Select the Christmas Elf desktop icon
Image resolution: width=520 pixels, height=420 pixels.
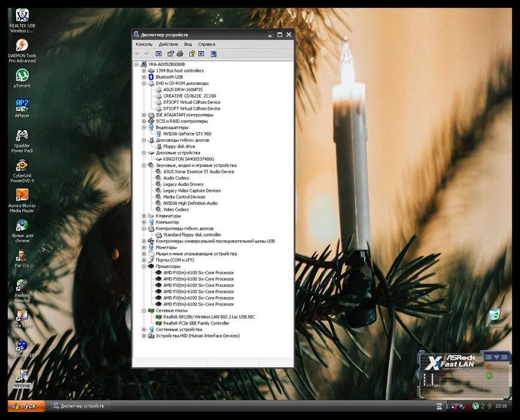click(22, 349)
